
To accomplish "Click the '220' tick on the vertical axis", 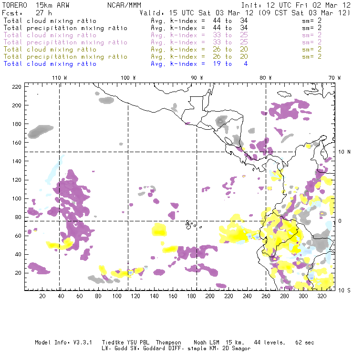I will (17, 87).
